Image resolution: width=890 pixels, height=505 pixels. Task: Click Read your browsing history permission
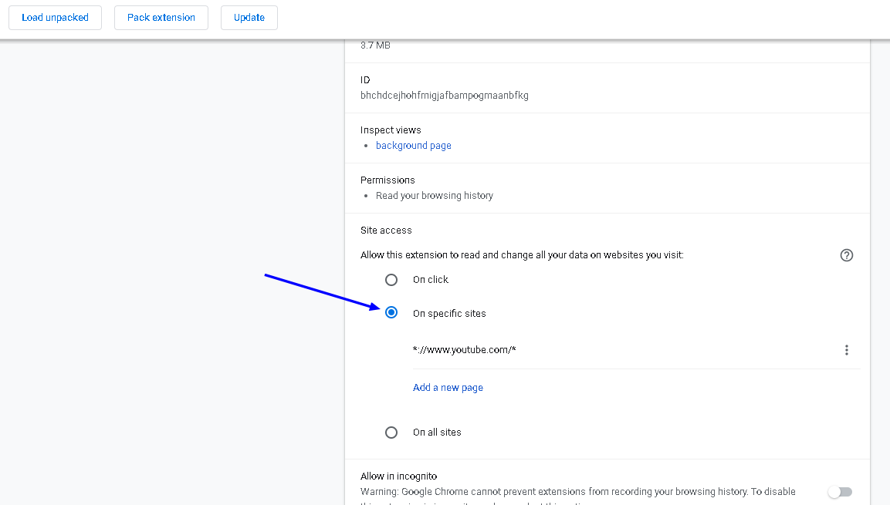pyautogui.click(x=435, y=196)
